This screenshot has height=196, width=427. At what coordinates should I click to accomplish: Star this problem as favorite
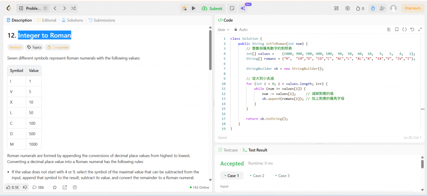click(x=55, y=187)
